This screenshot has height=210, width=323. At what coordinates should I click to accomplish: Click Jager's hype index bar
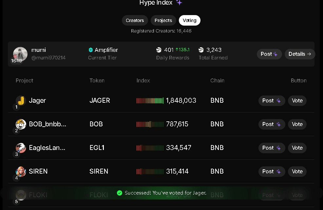pos(150,101)
